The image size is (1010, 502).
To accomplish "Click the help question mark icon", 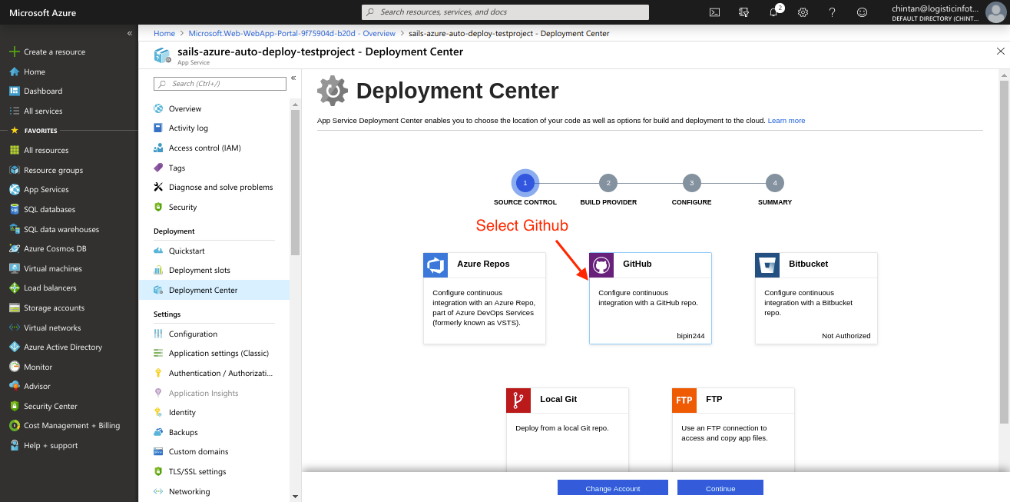I will [832, 12].
